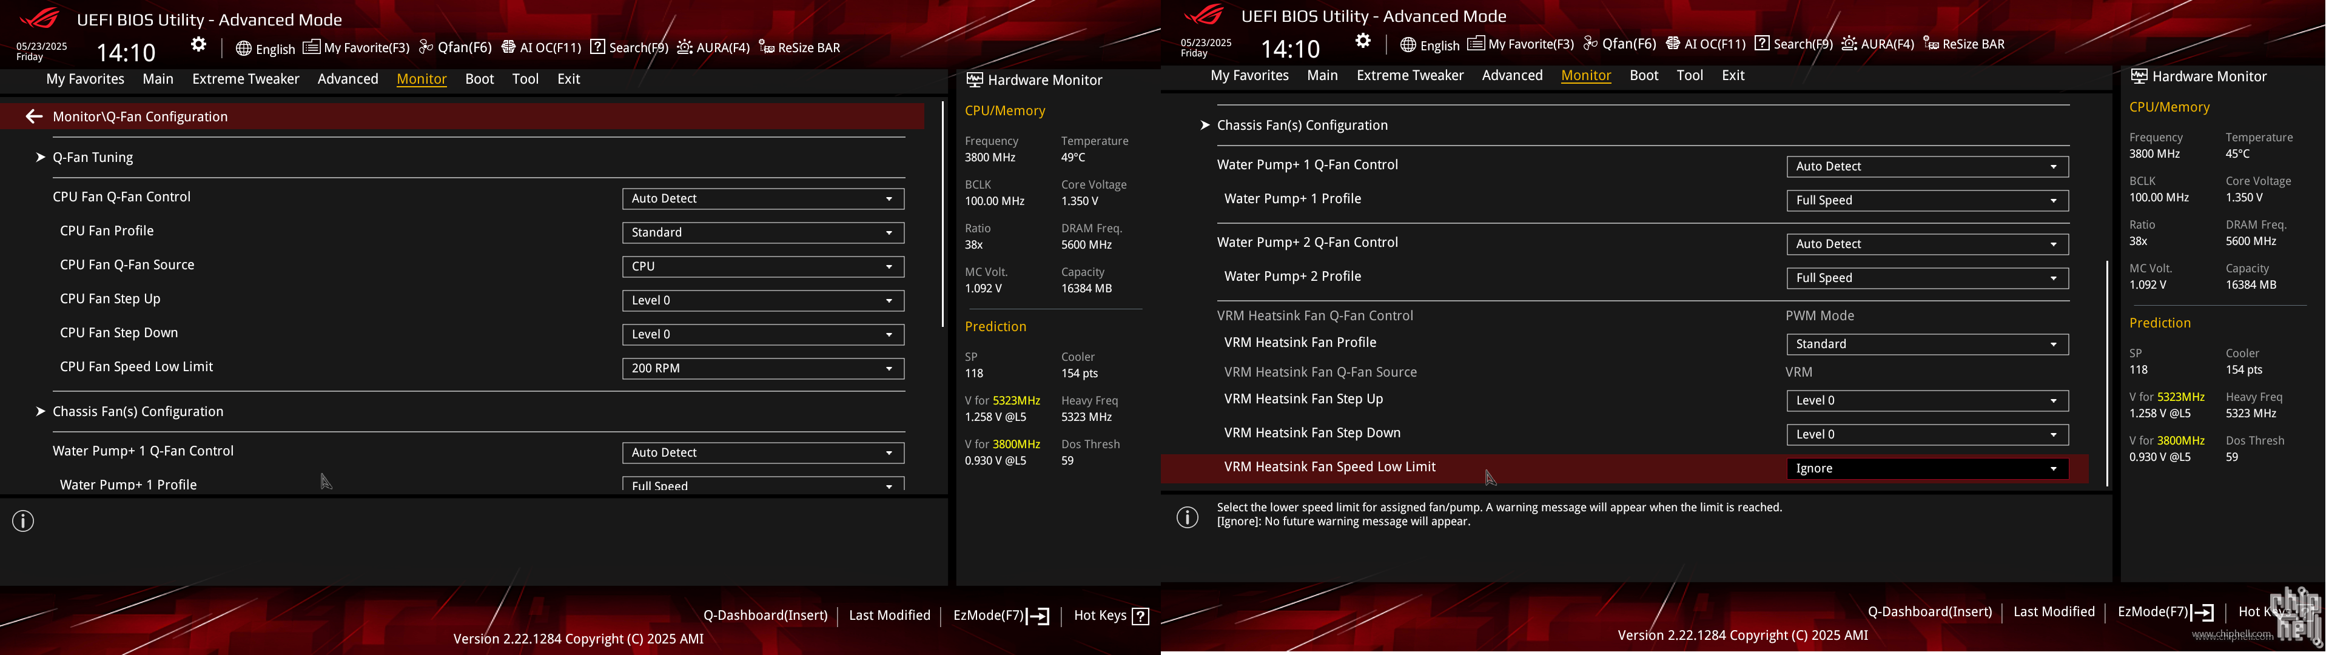Open VRM Heatsink Fan Step Up dropdown
The image size is (2329, 655).
[x=1927, y=401]
